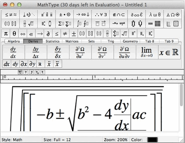Insert the partial derivative symbol
185x143 pixels.
pos(48,34)
